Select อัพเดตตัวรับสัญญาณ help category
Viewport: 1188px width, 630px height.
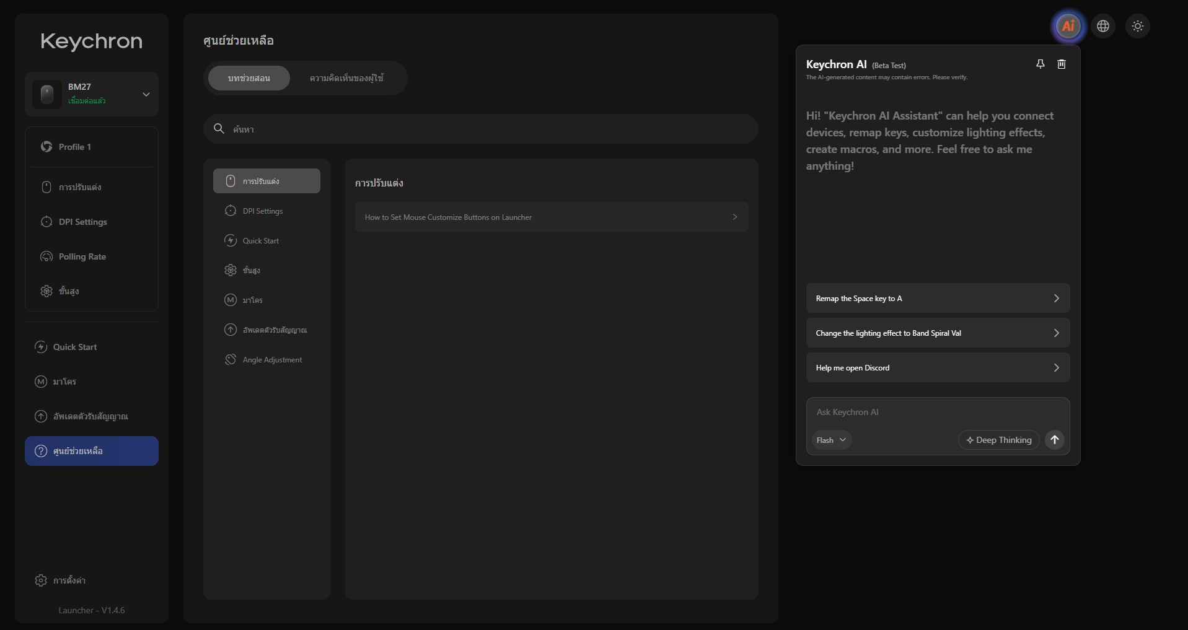coord(266,330)
